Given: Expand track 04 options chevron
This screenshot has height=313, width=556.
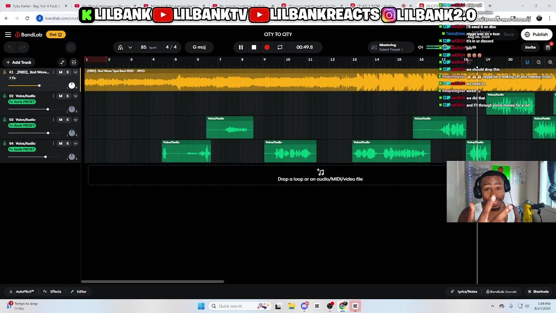Looking at the screenshot, I should [75, 143].
